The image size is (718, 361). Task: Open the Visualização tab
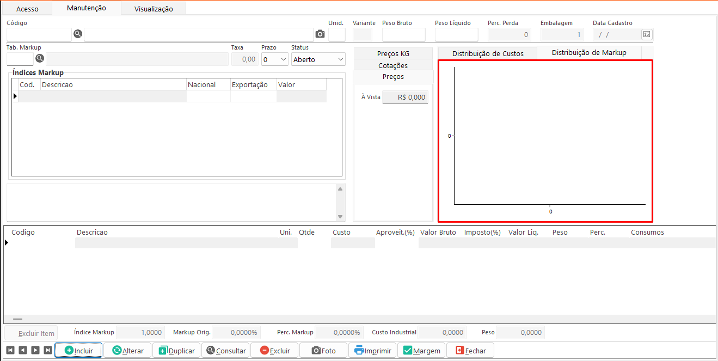point(154,9)
